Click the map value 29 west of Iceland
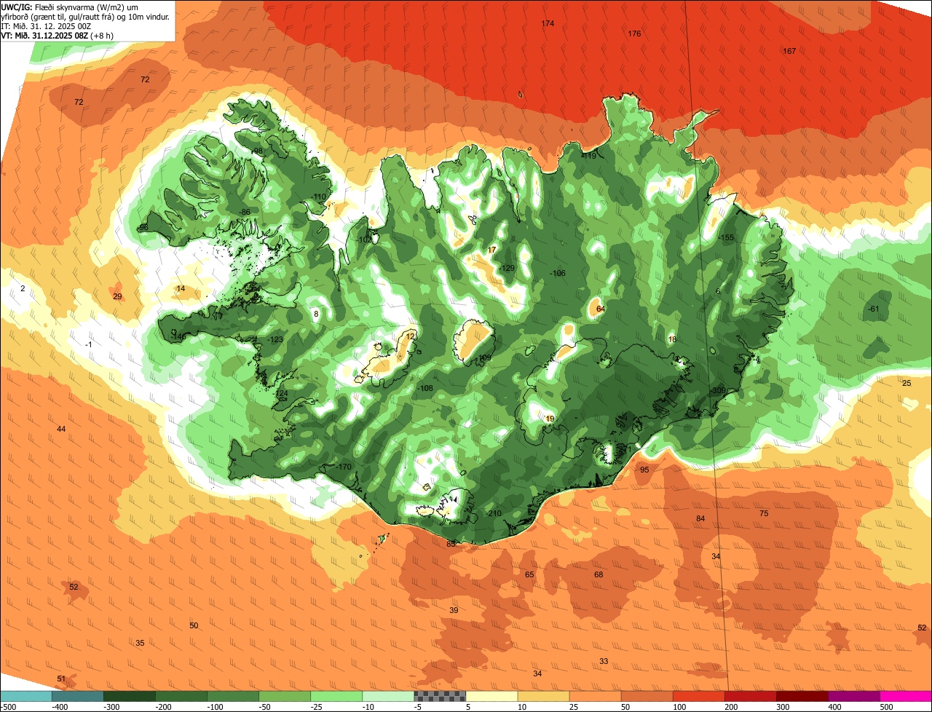The height and width of the screenshot is (712, 932). pos(117,296)
